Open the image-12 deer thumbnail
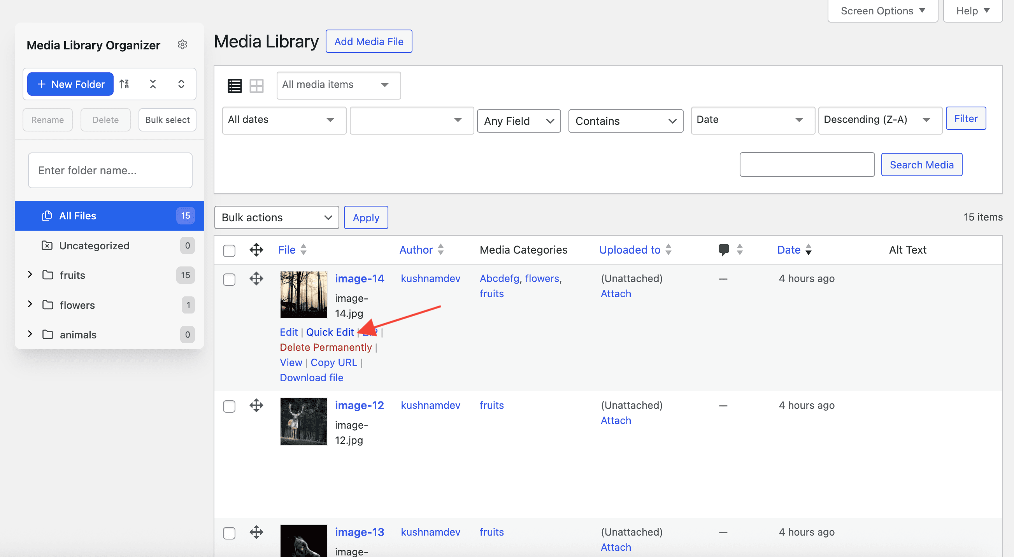The image size is (1014, 557). pos(303,422)
